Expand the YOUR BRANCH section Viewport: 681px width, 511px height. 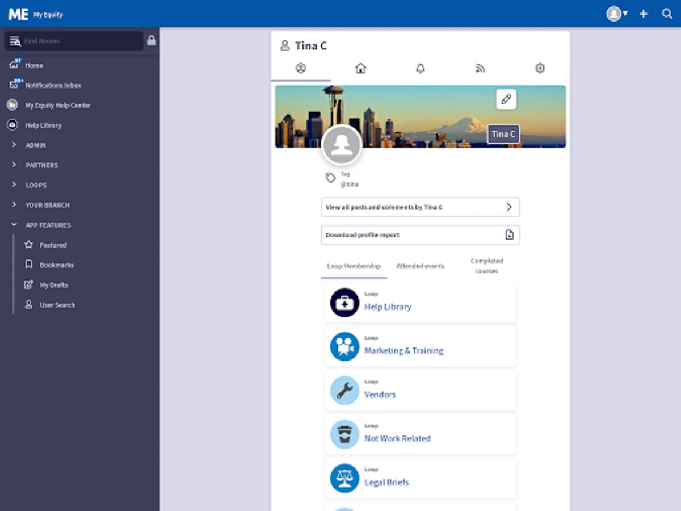pyautogui.click(x=47, y=205)
